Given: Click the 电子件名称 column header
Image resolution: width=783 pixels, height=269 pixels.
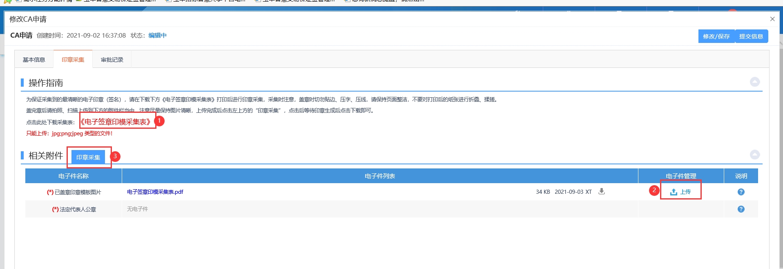Looking at the screenshot, I should (x=74, y=176).
